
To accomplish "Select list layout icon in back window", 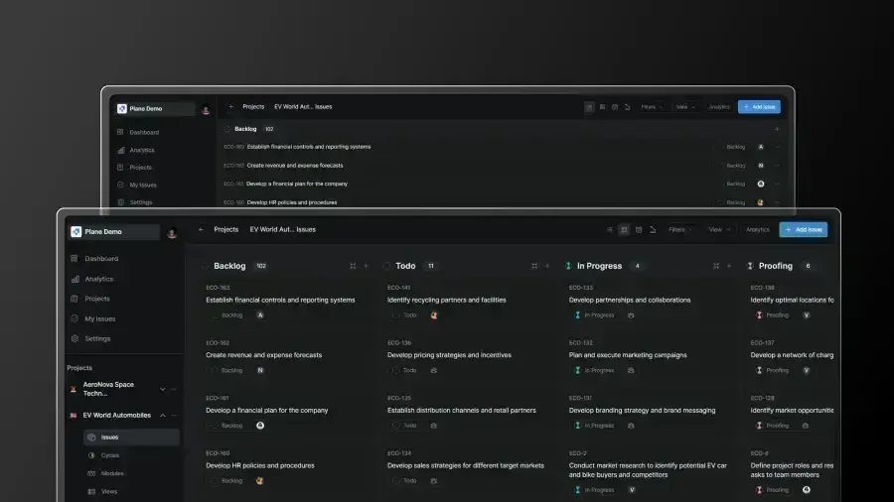I will point(589,107).
